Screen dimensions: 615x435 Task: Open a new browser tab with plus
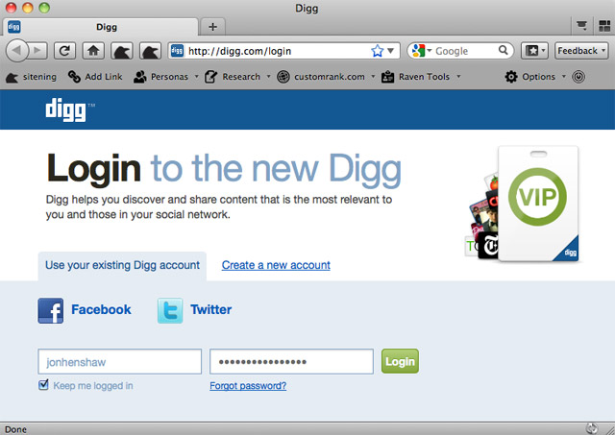212,27
